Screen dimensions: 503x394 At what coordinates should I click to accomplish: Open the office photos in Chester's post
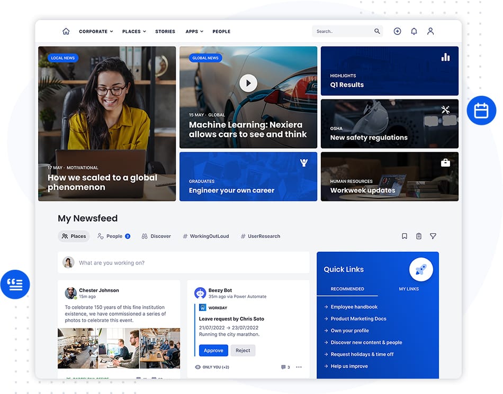point(119,348)
